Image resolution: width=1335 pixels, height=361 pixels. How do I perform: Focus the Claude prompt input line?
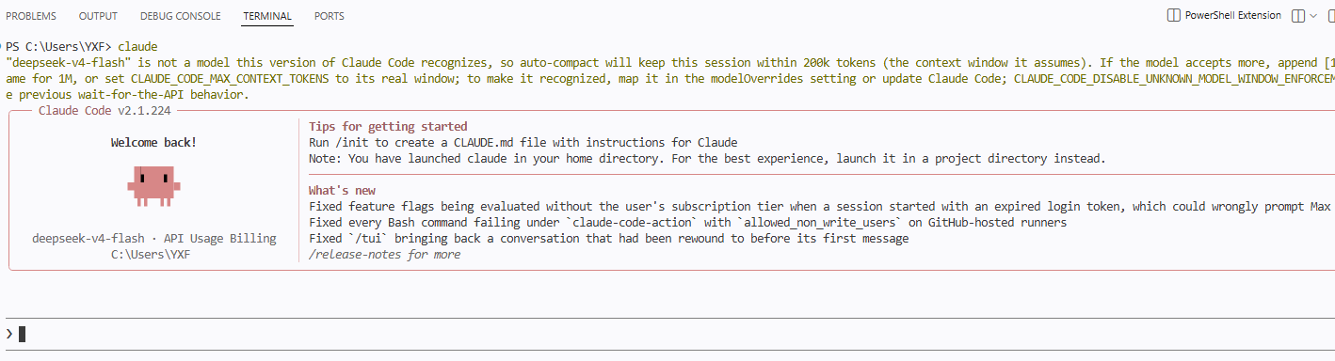tap(667, 334)
